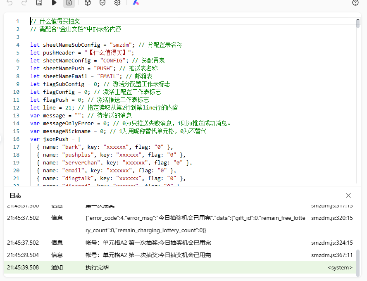Click the editor vertical scrollbar thumb
This screenshot has width=367, height=281.
pos(358,23)
